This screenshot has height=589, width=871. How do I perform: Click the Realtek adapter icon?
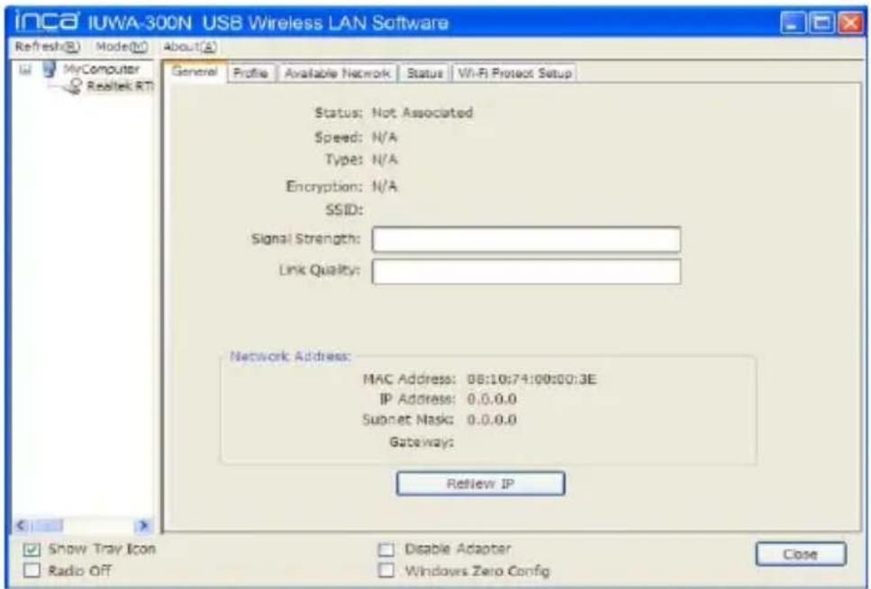(x=73, y=86)
